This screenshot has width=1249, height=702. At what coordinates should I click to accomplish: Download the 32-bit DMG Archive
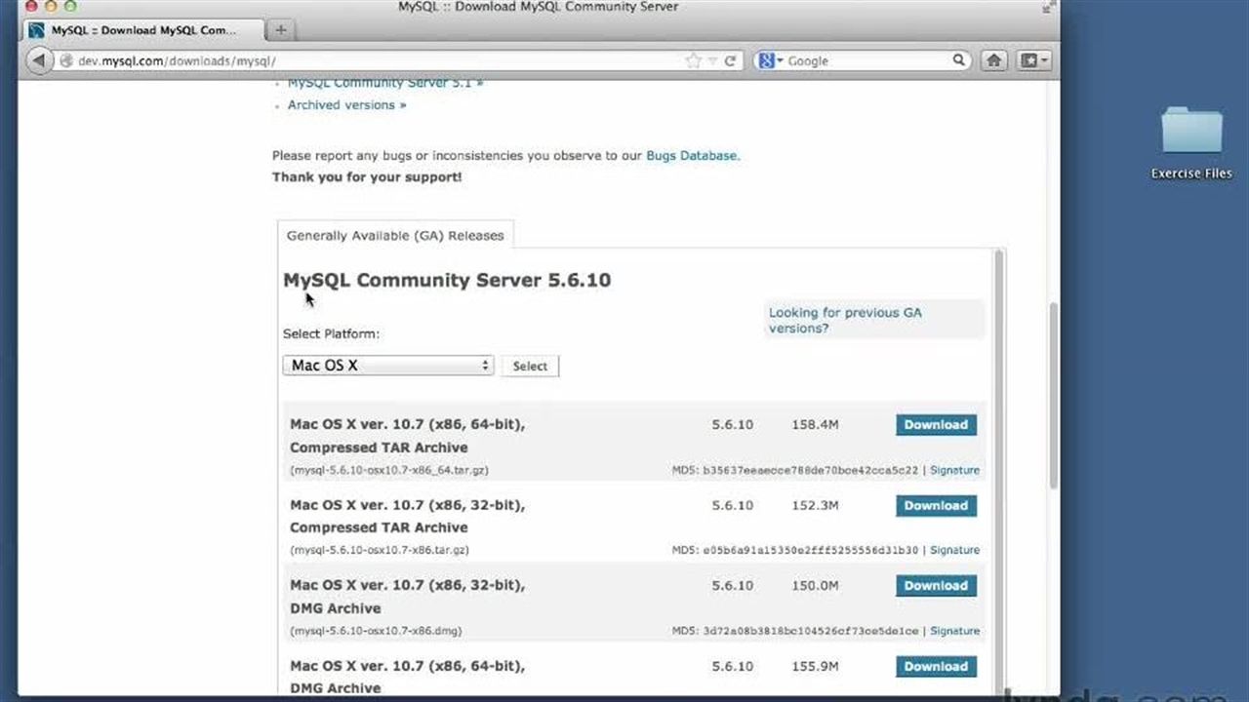coord(935,586)
